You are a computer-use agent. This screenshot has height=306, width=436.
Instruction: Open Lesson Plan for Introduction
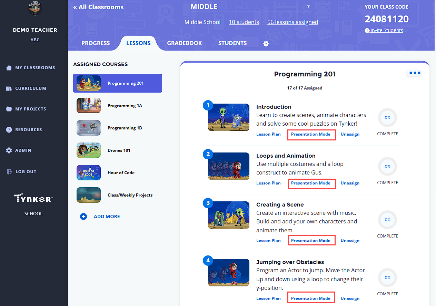click(268, 134)
